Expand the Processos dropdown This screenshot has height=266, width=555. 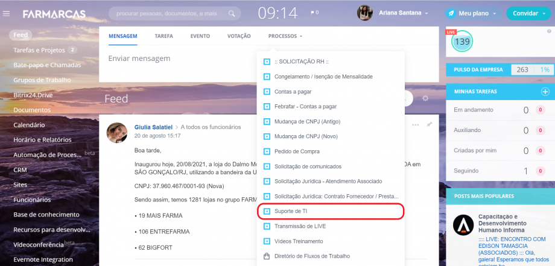click(285, 36)
